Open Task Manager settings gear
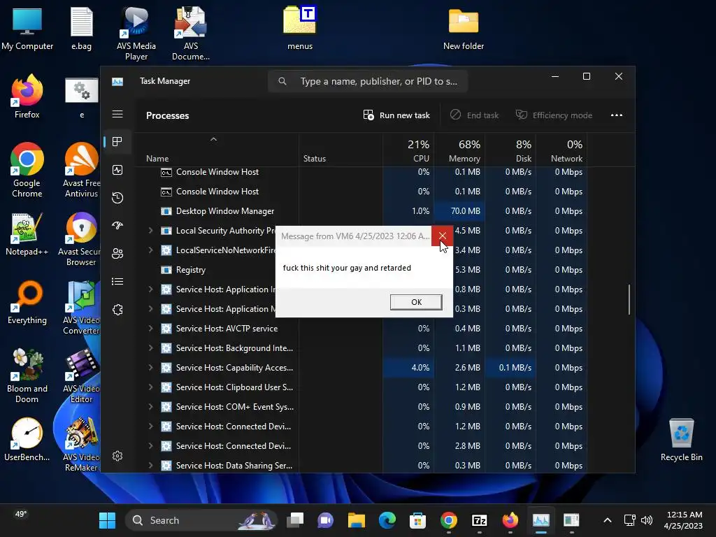716x537 pixels. coord(117,456)
